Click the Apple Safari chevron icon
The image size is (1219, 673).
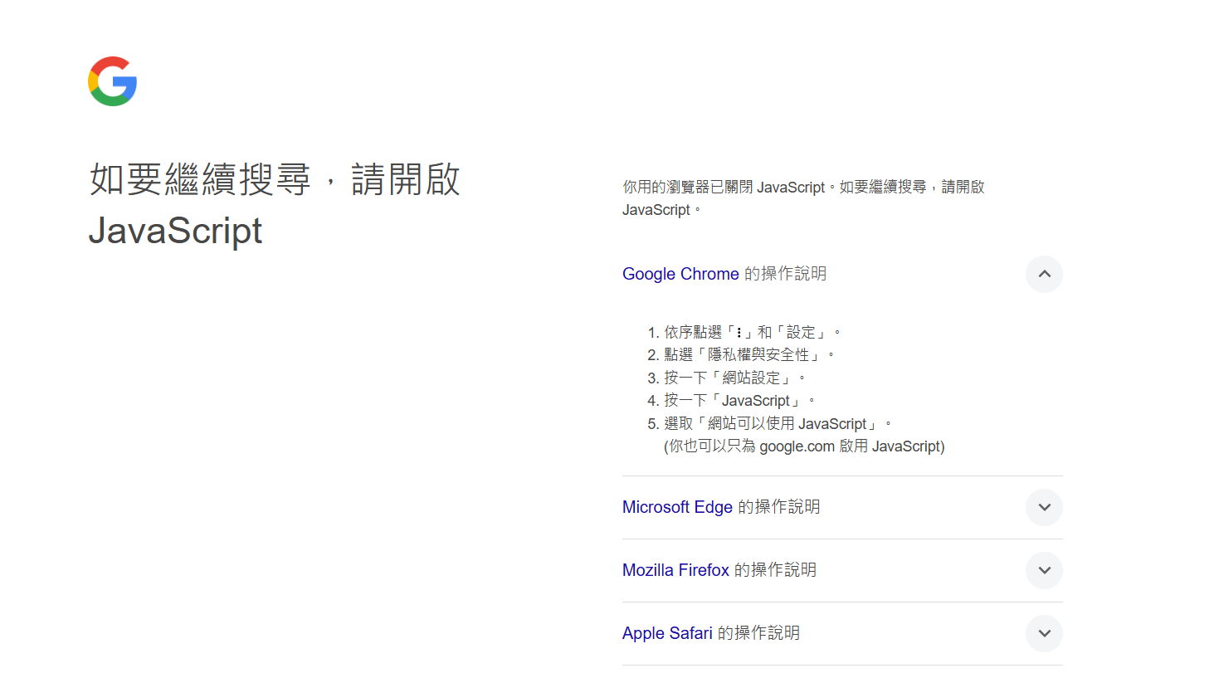(1044, 633)
